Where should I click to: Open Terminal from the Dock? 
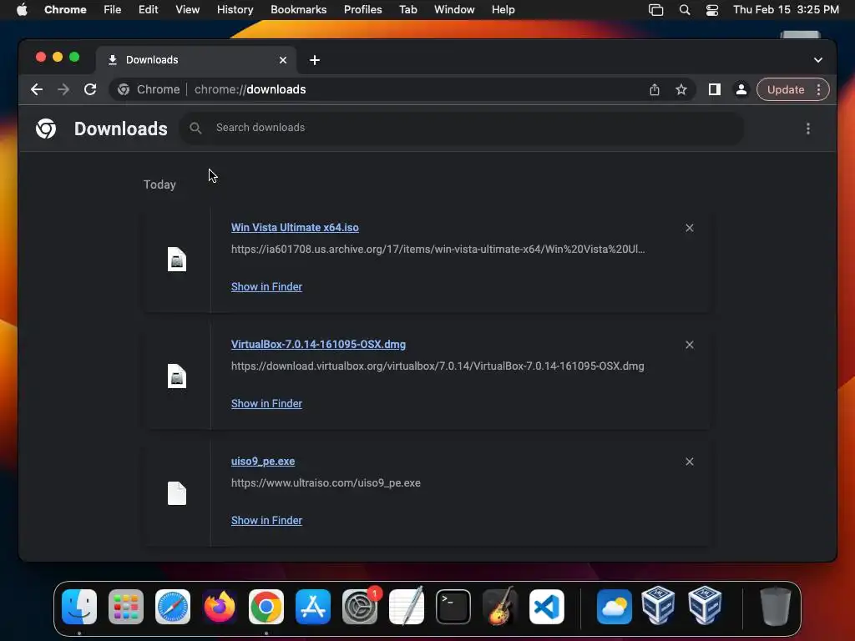tap(453, 607)
